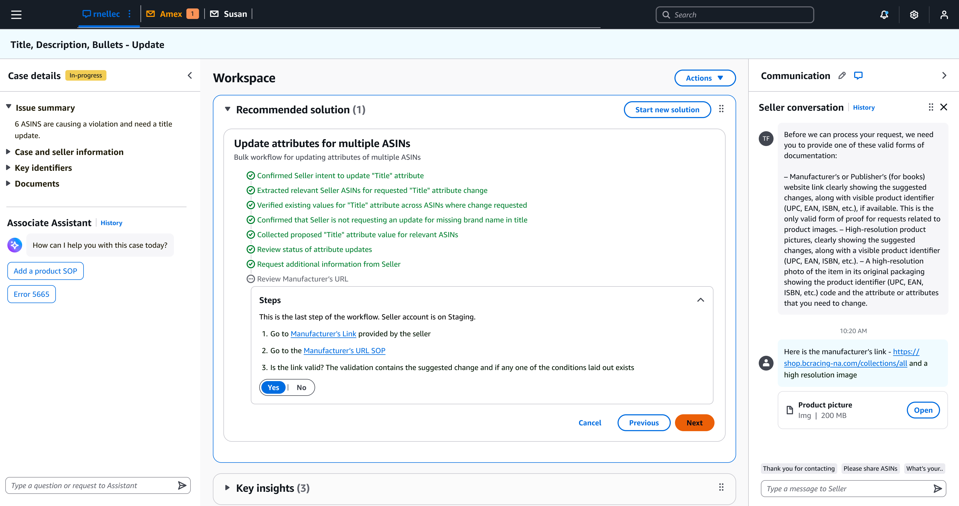959x506 pixels.
Task: Edit Communication using the pencil icon
Action: (842, 76)
